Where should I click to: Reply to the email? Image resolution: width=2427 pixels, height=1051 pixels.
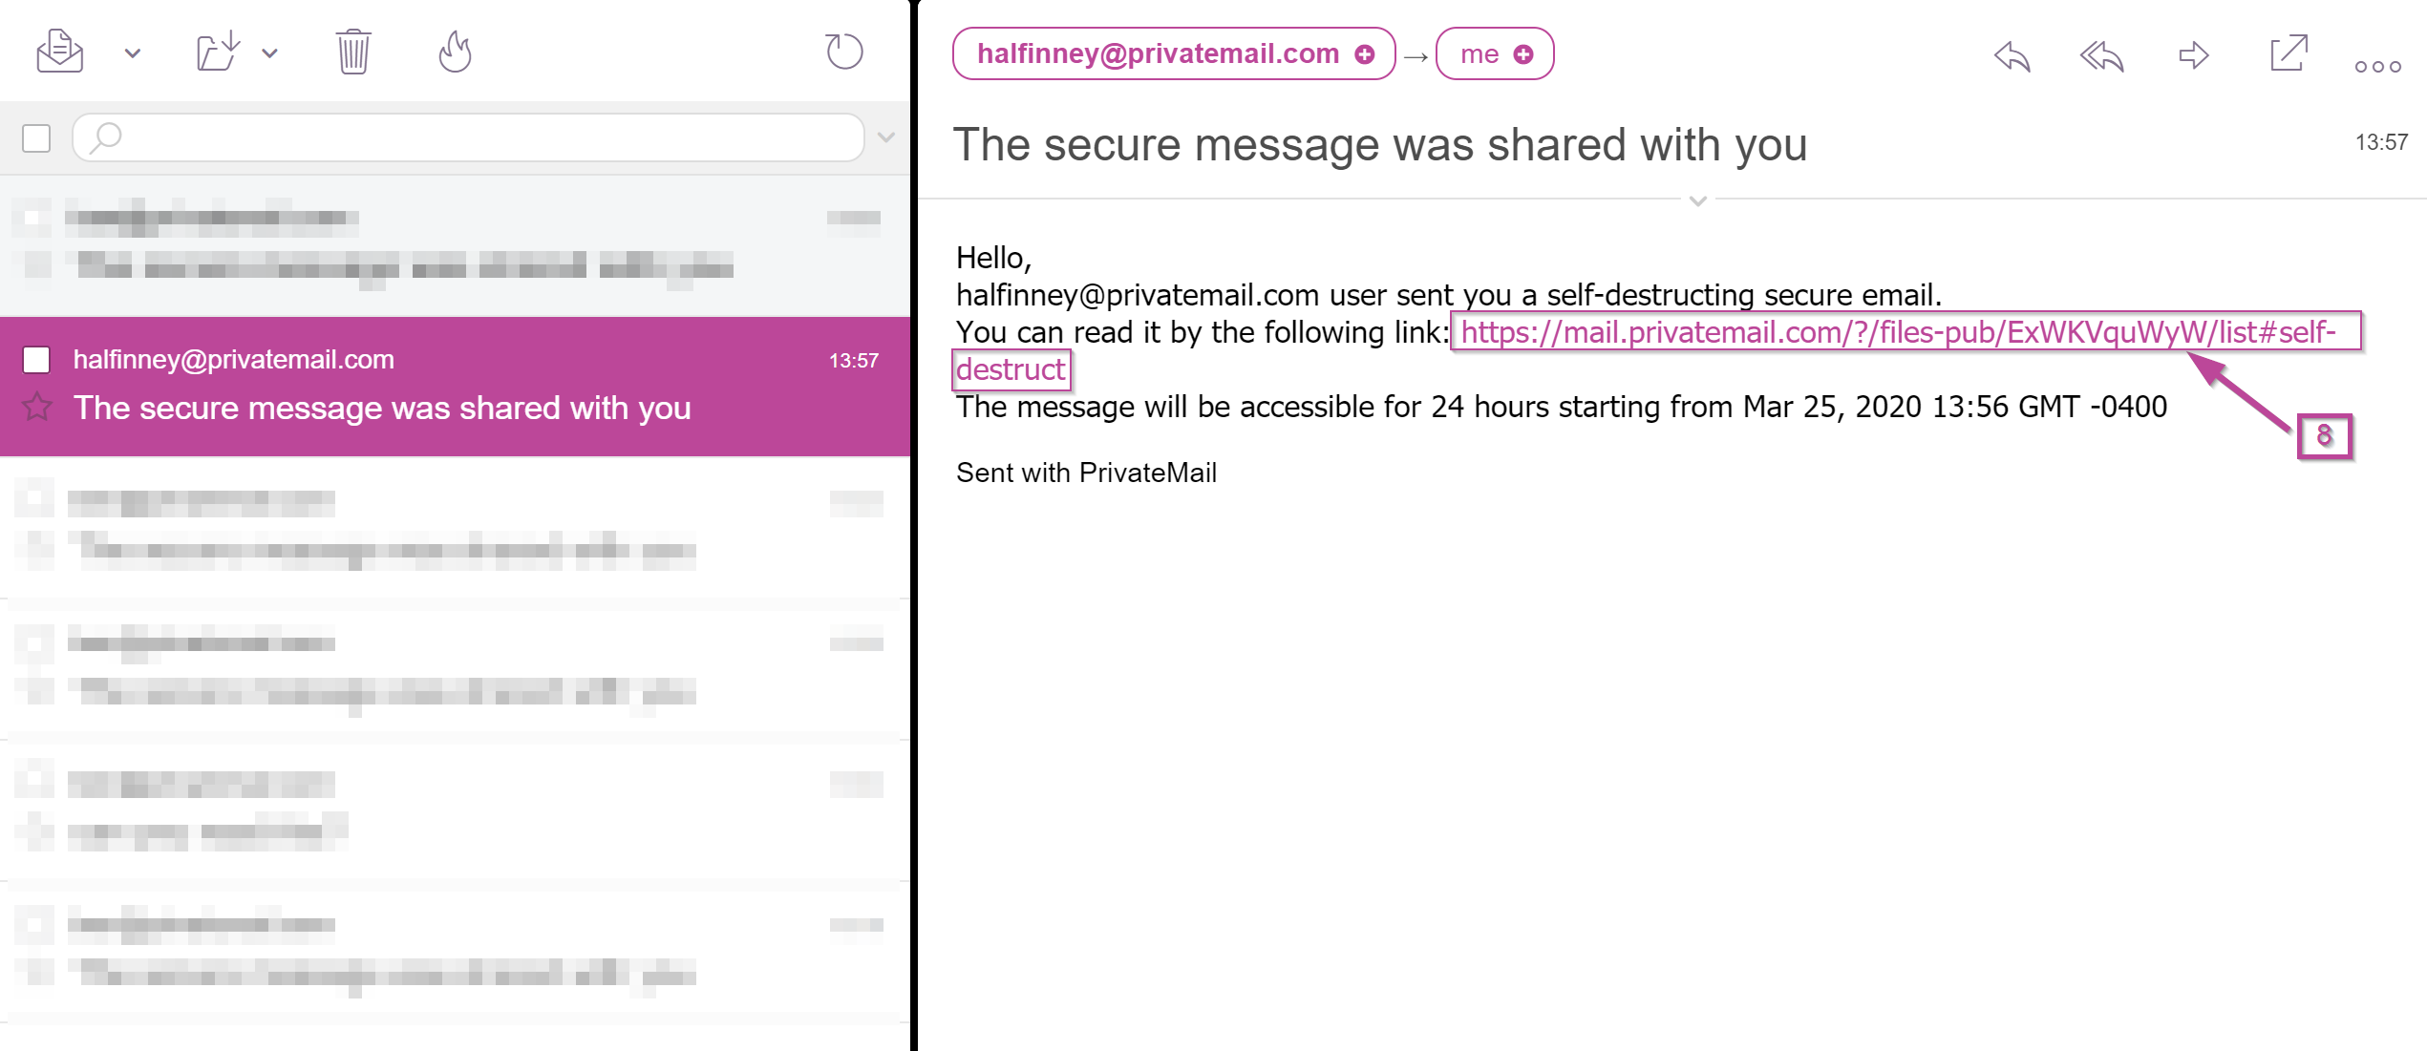pyautogui.click(x=2012, y=55)
